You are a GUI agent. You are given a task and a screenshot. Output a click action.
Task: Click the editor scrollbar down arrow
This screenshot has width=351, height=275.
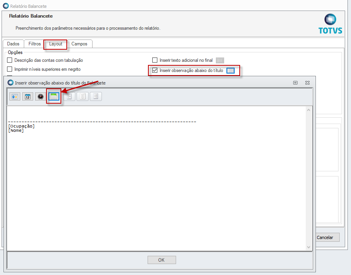tap(308, 247)
